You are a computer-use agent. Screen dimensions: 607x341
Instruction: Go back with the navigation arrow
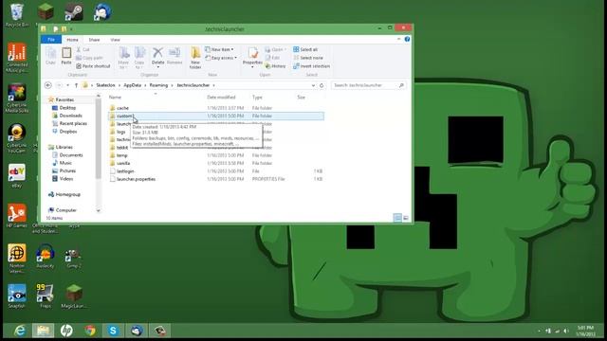point(48,85)
